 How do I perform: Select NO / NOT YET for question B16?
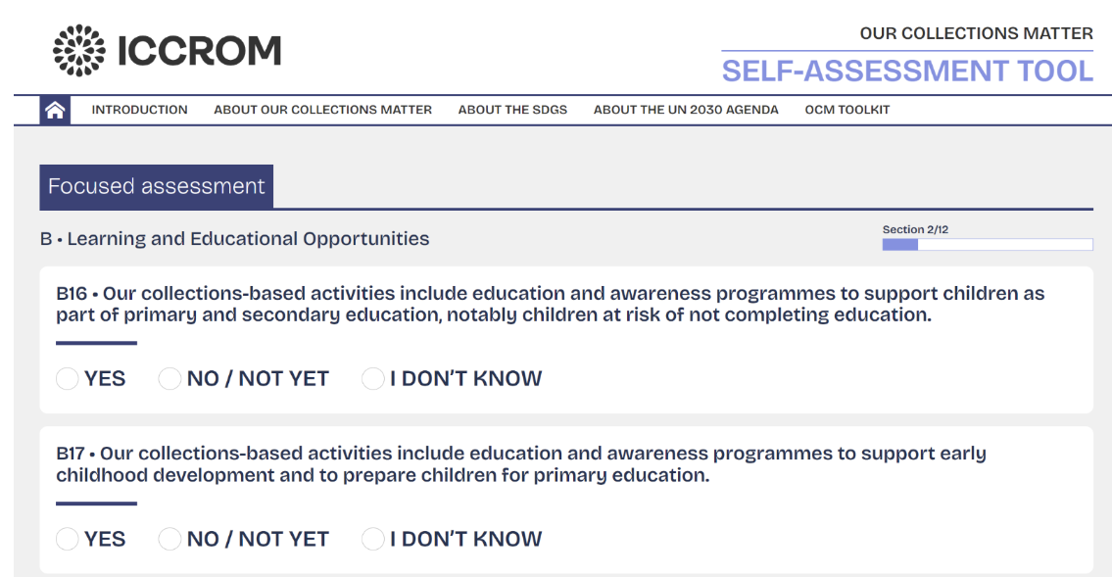[x=169, y=378]
